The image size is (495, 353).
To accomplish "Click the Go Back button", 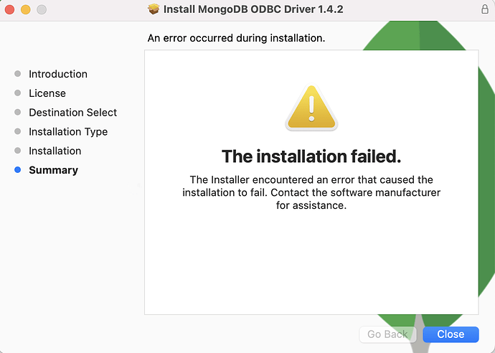I will [x=387, y=334].
